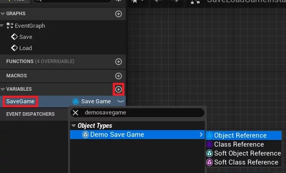Add a new variable with plus icon

[119, 89]
